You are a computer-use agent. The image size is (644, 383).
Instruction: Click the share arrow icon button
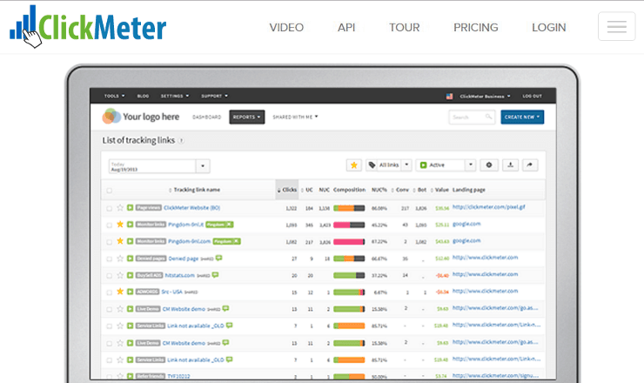(x=530, y=165)
